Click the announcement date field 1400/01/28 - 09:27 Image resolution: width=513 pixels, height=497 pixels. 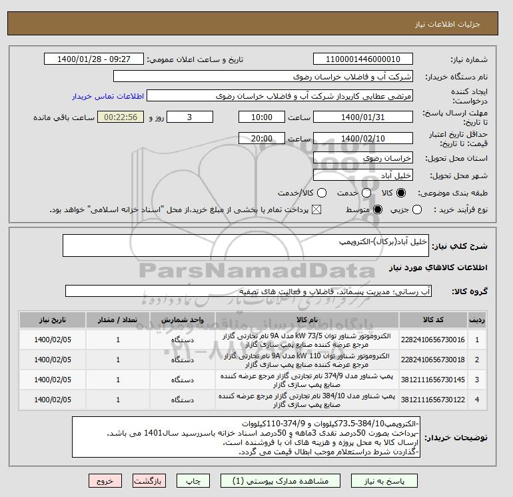pos(94,59)
